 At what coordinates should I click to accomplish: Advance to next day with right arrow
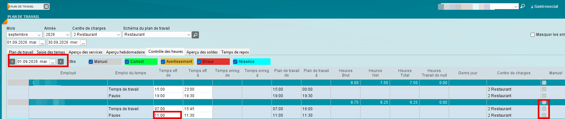tap(61, 62)
